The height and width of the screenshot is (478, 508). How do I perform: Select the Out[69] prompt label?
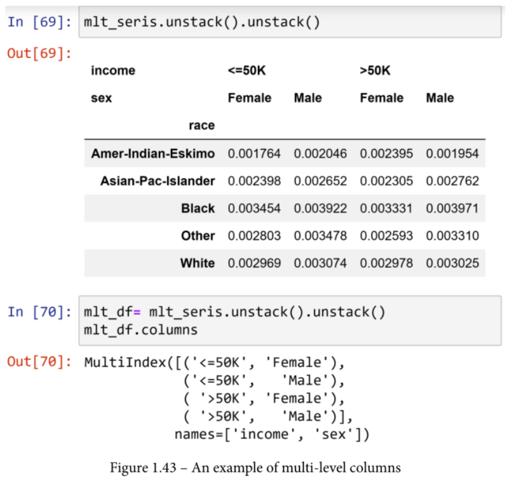coord(38,53)
